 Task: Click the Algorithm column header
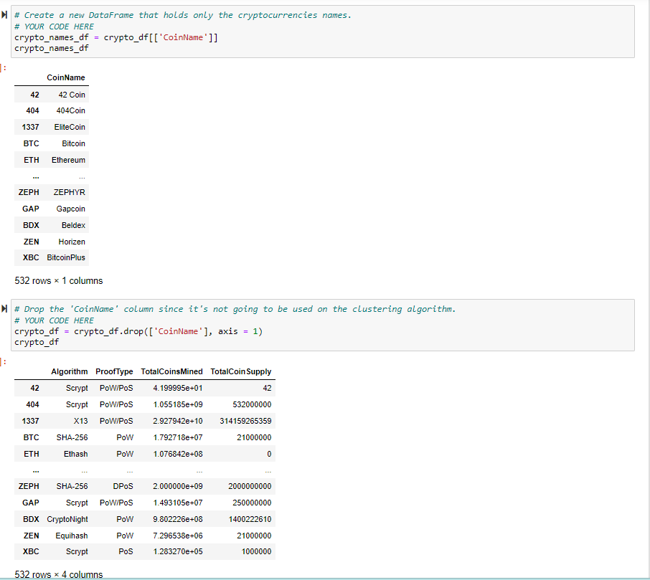(x=70, y=371)
